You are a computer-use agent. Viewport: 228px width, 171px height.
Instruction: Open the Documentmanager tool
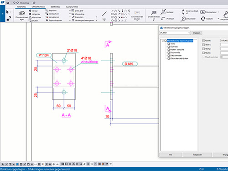22,14
